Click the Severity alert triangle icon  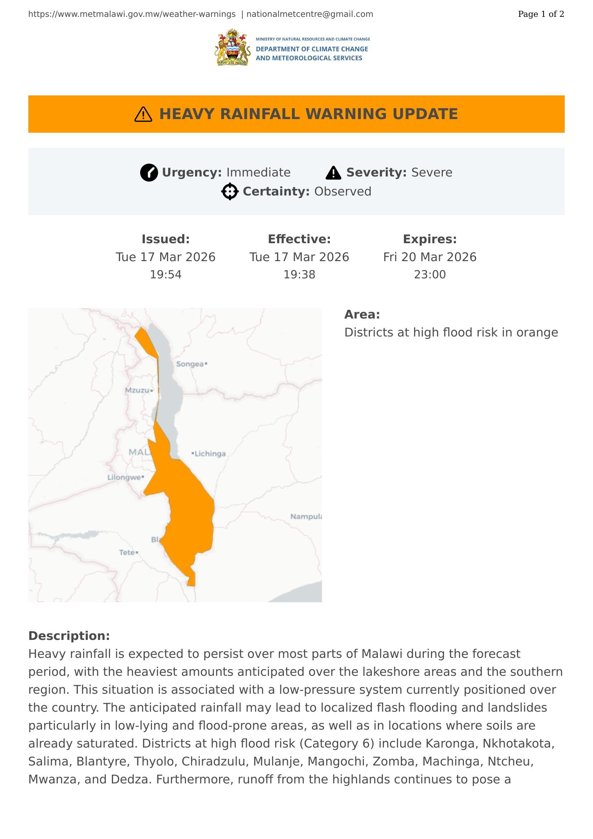(x=333, y=173)
